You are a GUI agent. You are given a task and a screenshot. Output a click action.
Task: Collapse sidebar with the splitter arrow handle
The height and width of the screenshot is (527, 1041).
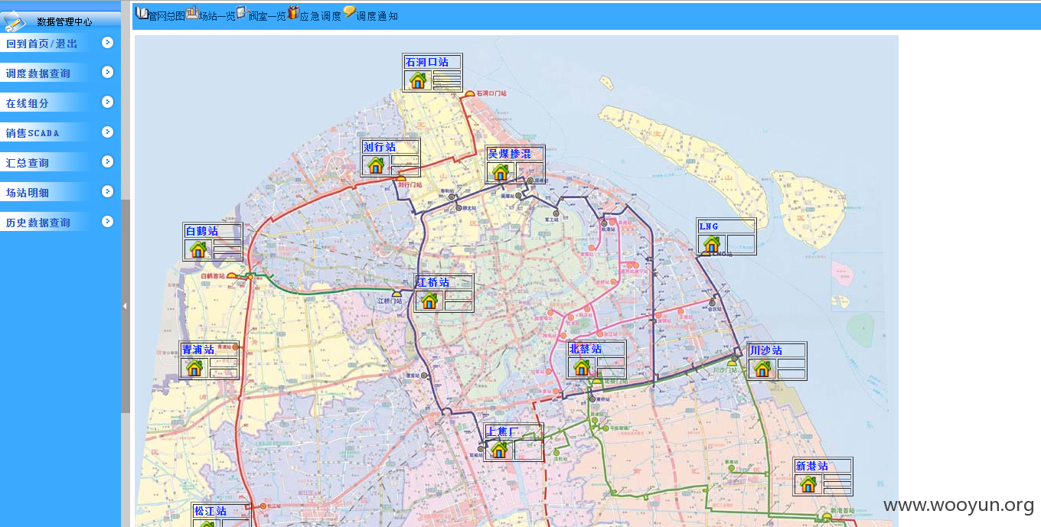pos(125,306)
